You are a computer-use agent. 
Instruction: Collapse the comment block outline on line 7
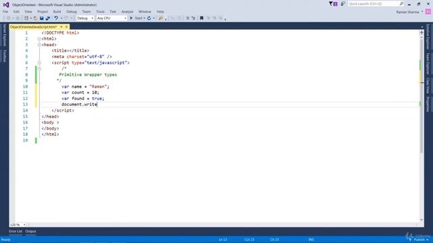(x=39, y=69)
